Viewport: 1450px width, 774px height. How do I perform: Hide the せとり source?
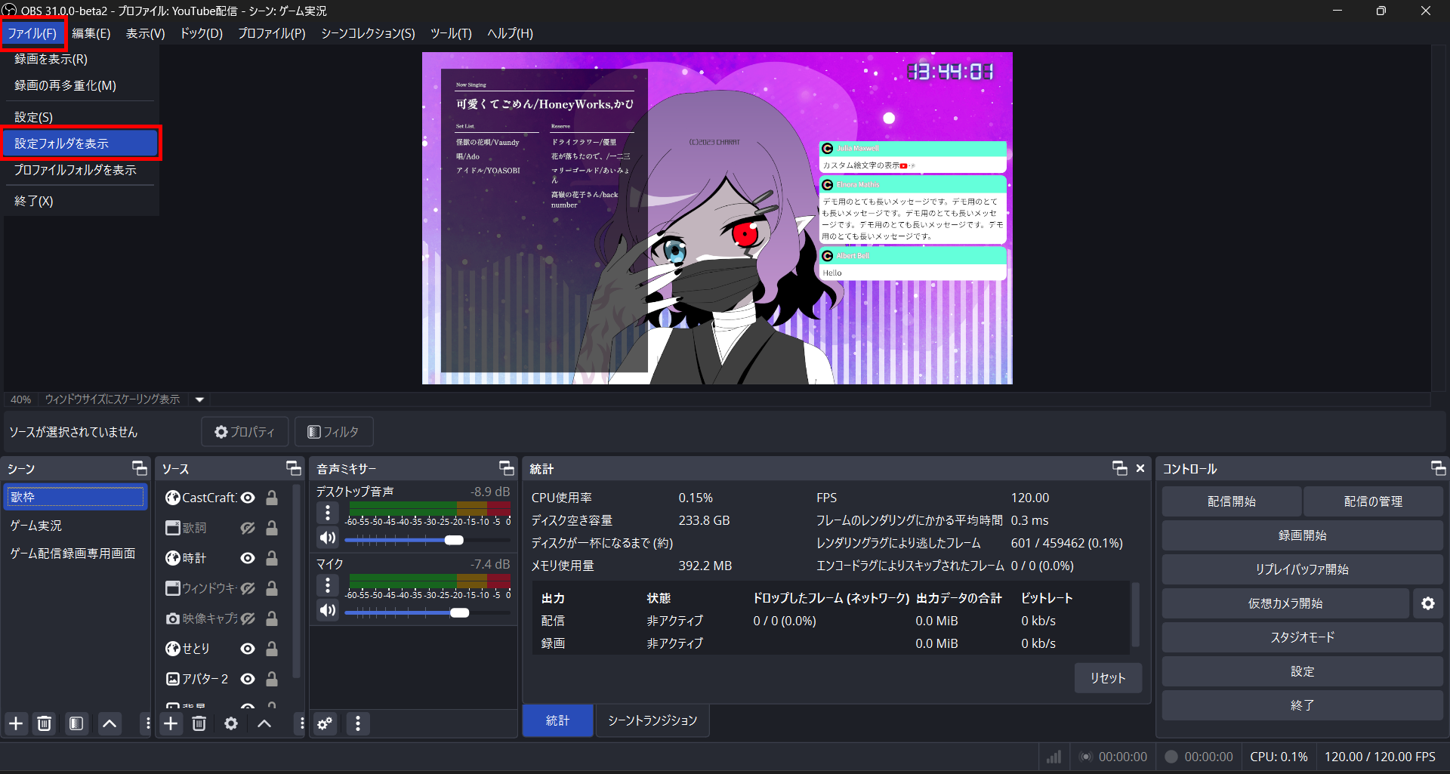(248, 649)
